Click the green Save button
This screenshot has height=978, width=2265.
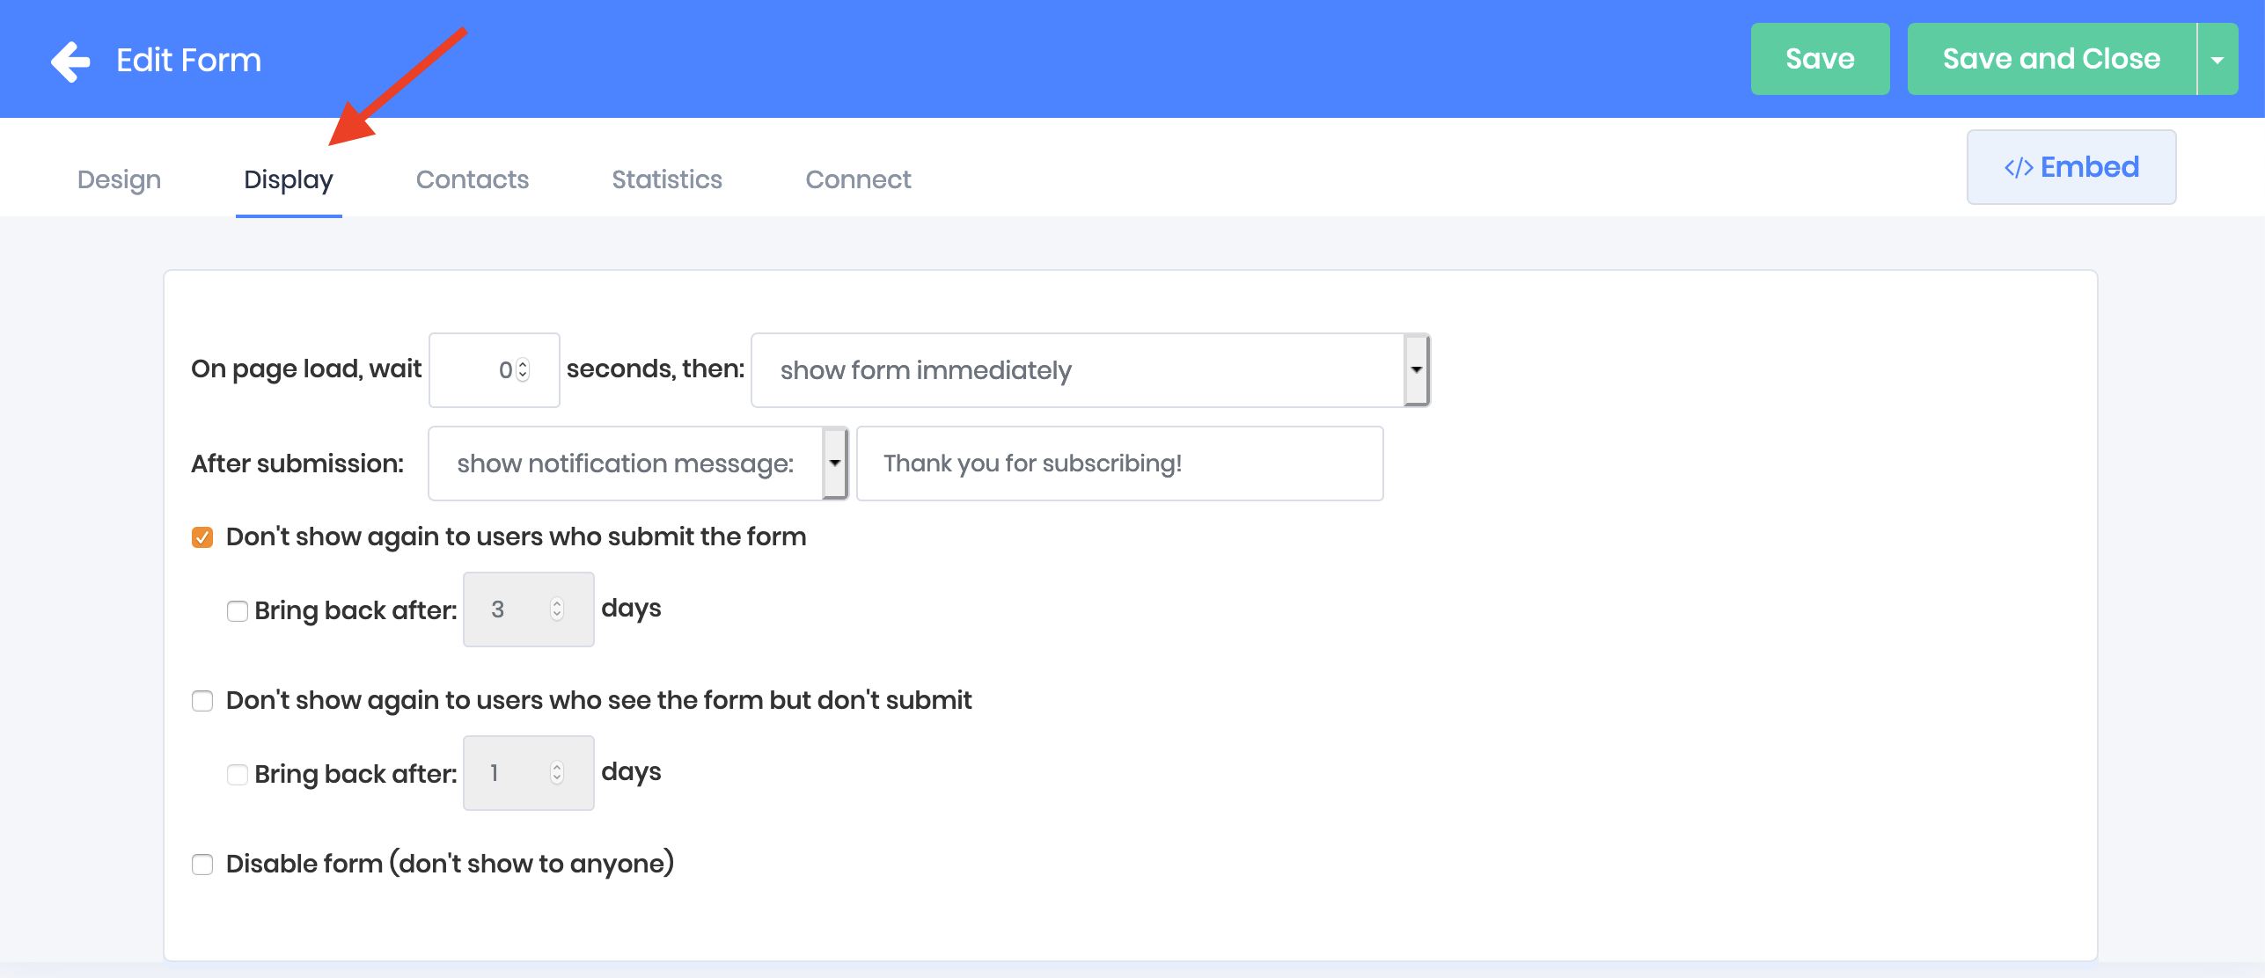pos(1819,59)
